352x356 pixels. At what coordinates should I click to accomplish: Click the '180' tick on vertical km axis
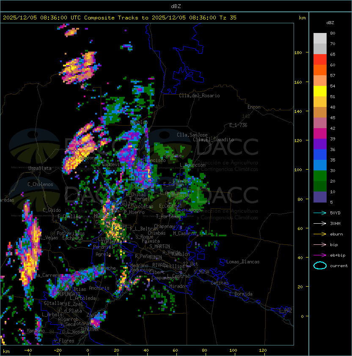click(x=298, y=53)
